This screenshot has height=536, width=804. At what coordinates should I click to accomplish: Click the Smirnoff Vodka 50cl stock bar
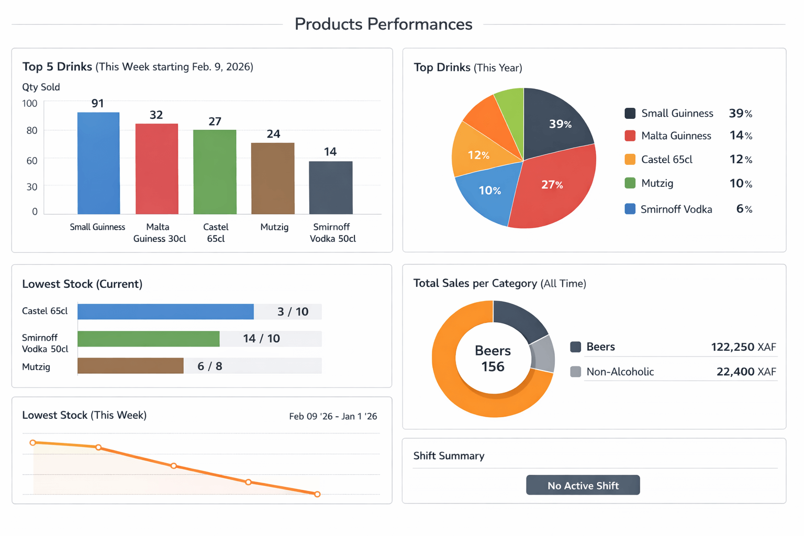click(x=148, y=338)
